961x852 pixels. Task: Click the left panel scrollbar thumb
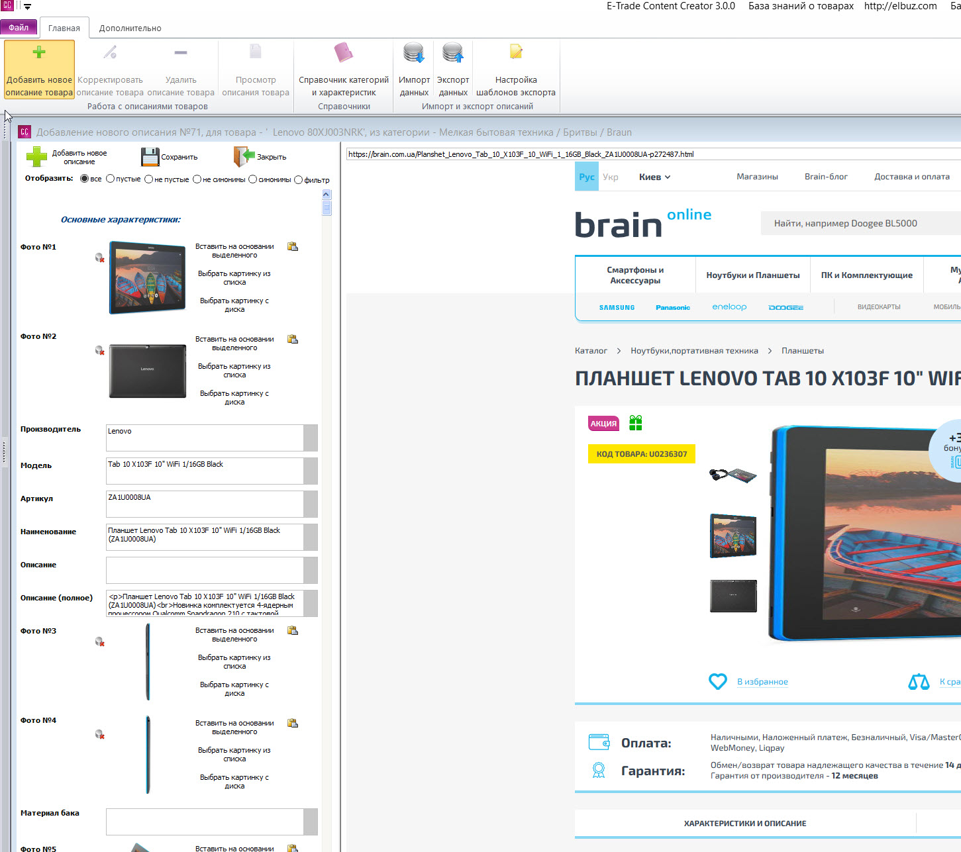click(x=326, y=208)
